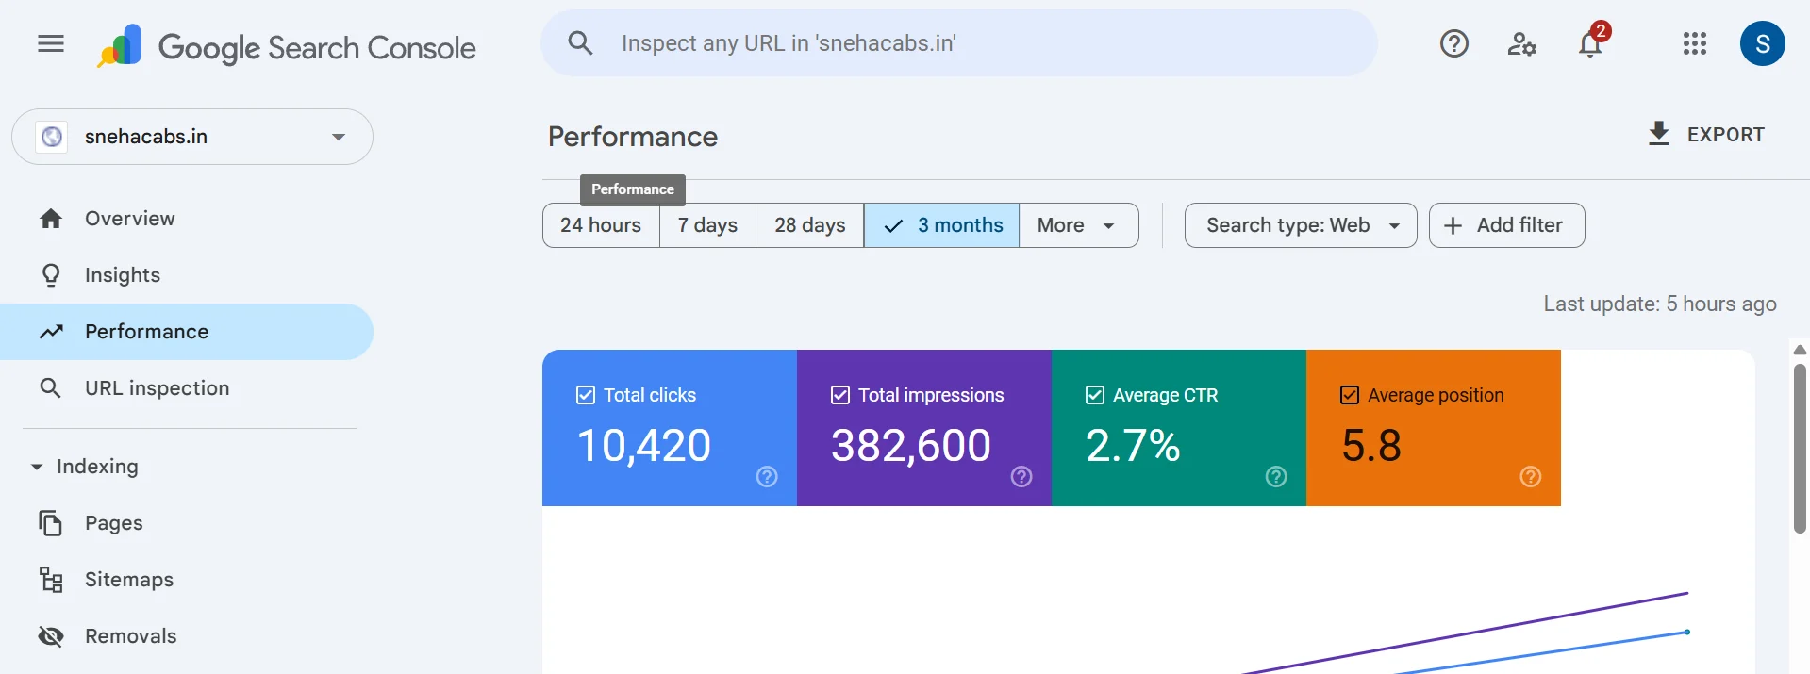The image size is (1810, 674).
Task: Click help icon on Total impressions card
Action: coord(1021,477)
